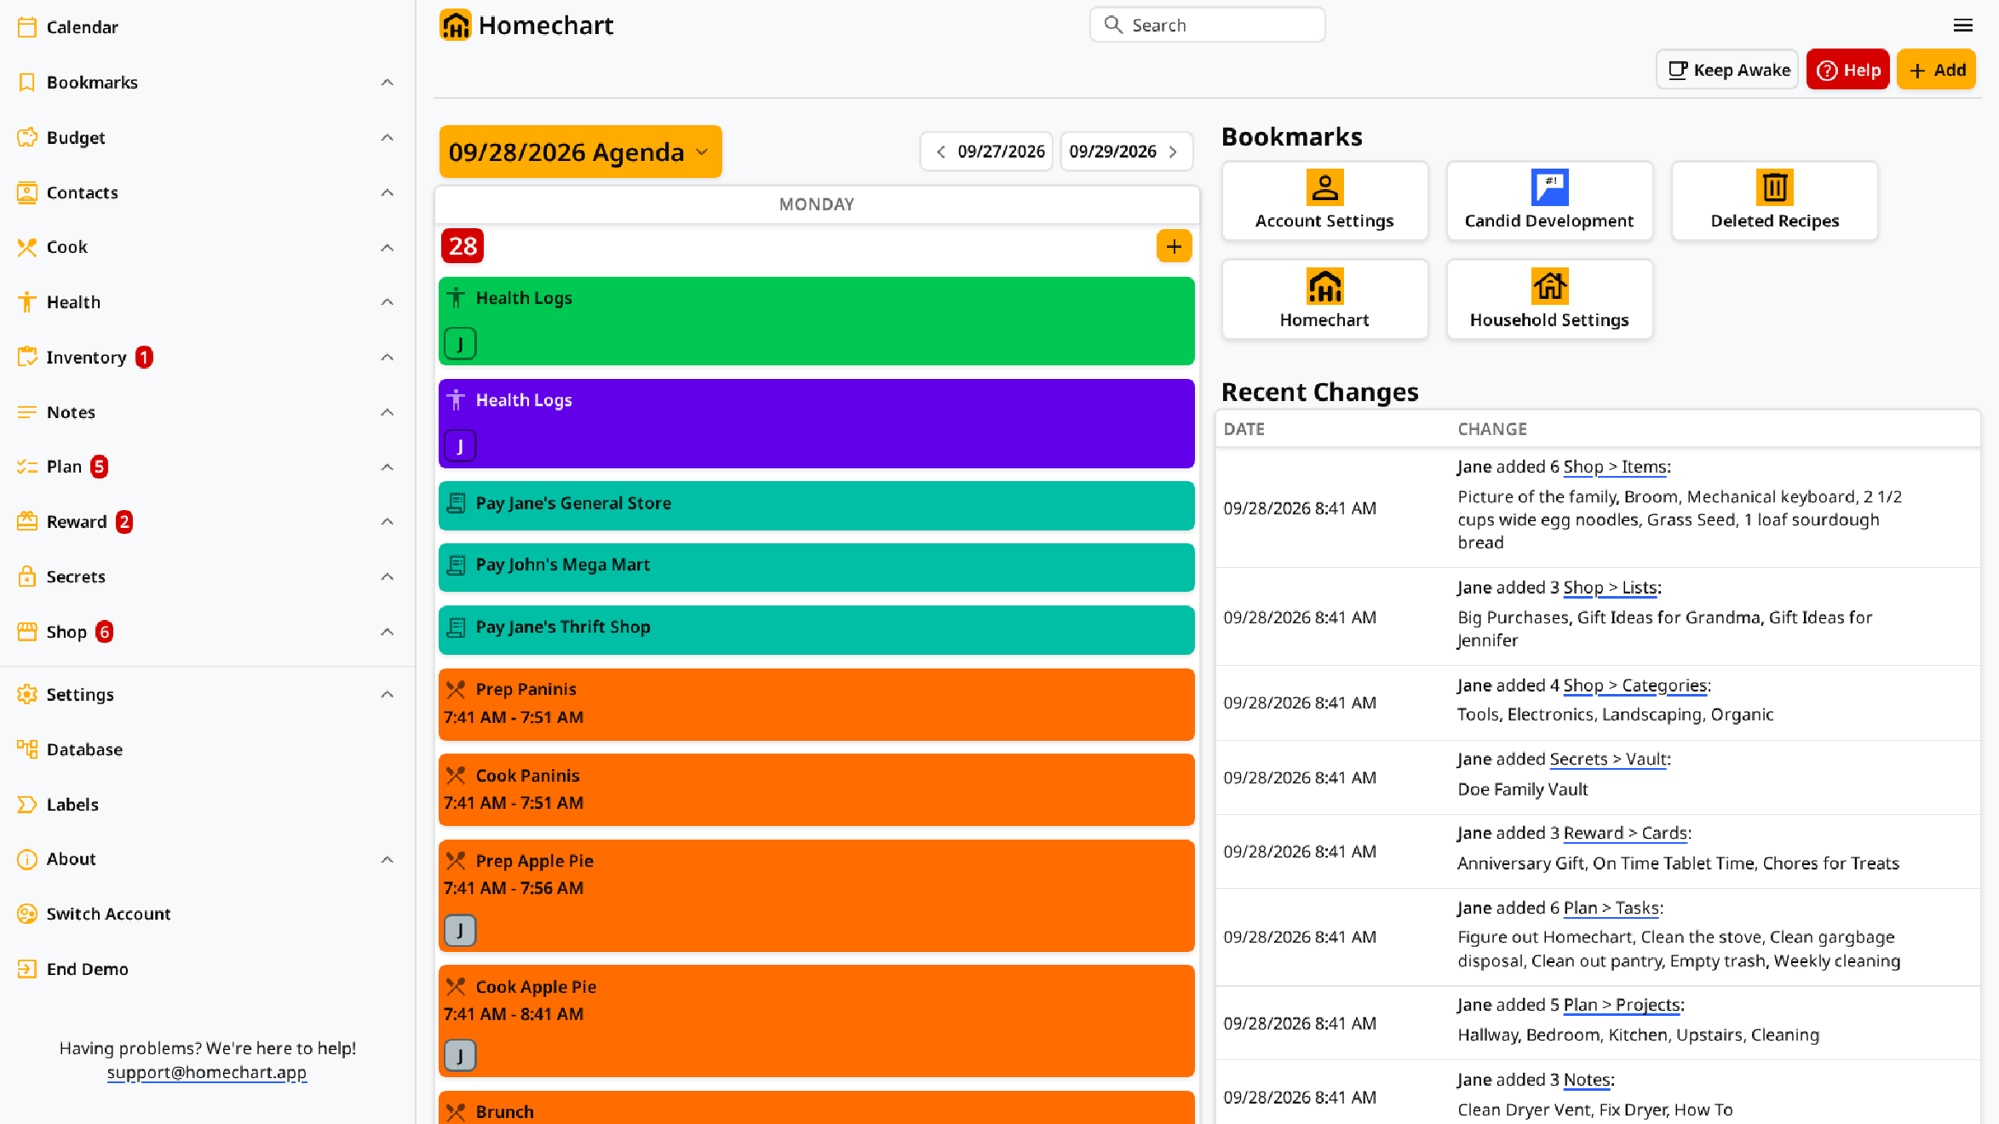Click the Labels tag icon
This screenshot has width=1999, height=1124.
tap(27, 805)
